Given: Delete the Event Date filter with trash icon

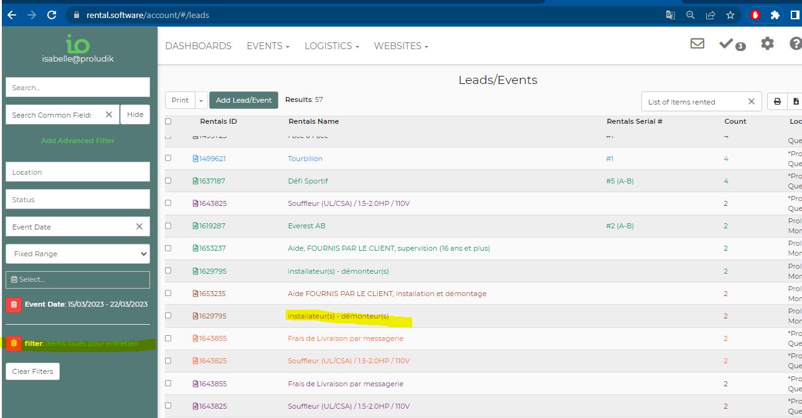Looking at the screenshot, I should [14, 305].
